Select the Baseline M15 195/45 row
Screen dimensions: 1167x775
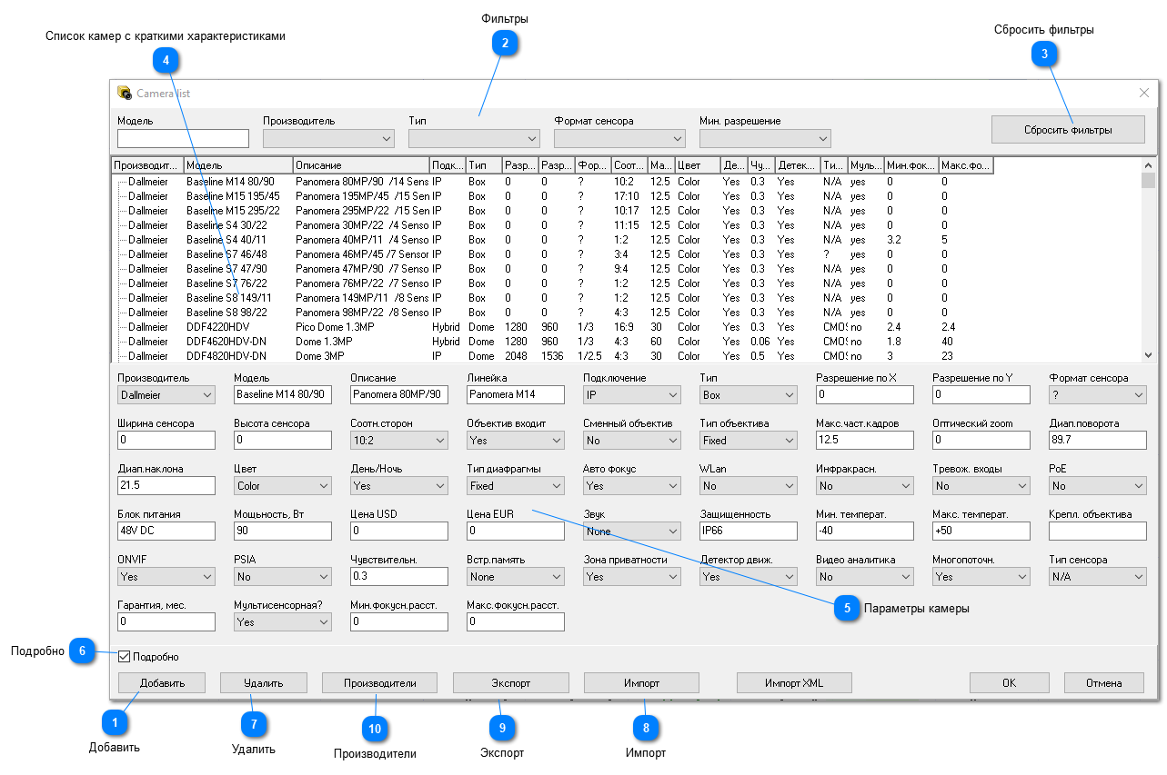[626, 196]
